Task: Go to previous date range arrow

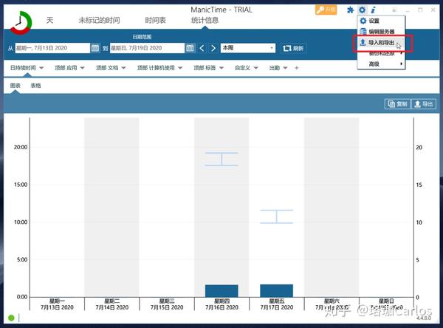Action: point(202,48)
